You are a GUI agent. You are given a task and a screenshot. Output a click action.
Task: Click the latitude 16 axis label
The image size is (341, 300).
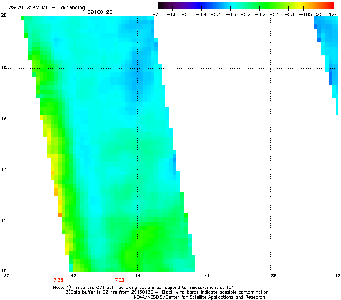(4, 119)
